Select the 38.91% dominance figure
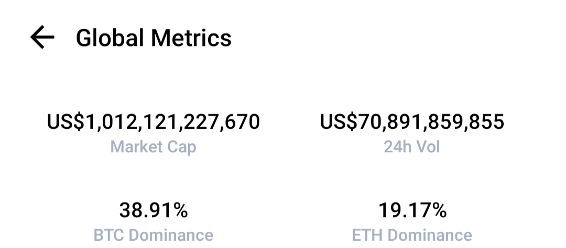 (x=154, y=210)
